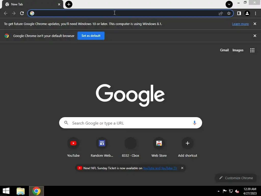Open Images link
This screenshot has width=261, height=196.
coord(238,50)
